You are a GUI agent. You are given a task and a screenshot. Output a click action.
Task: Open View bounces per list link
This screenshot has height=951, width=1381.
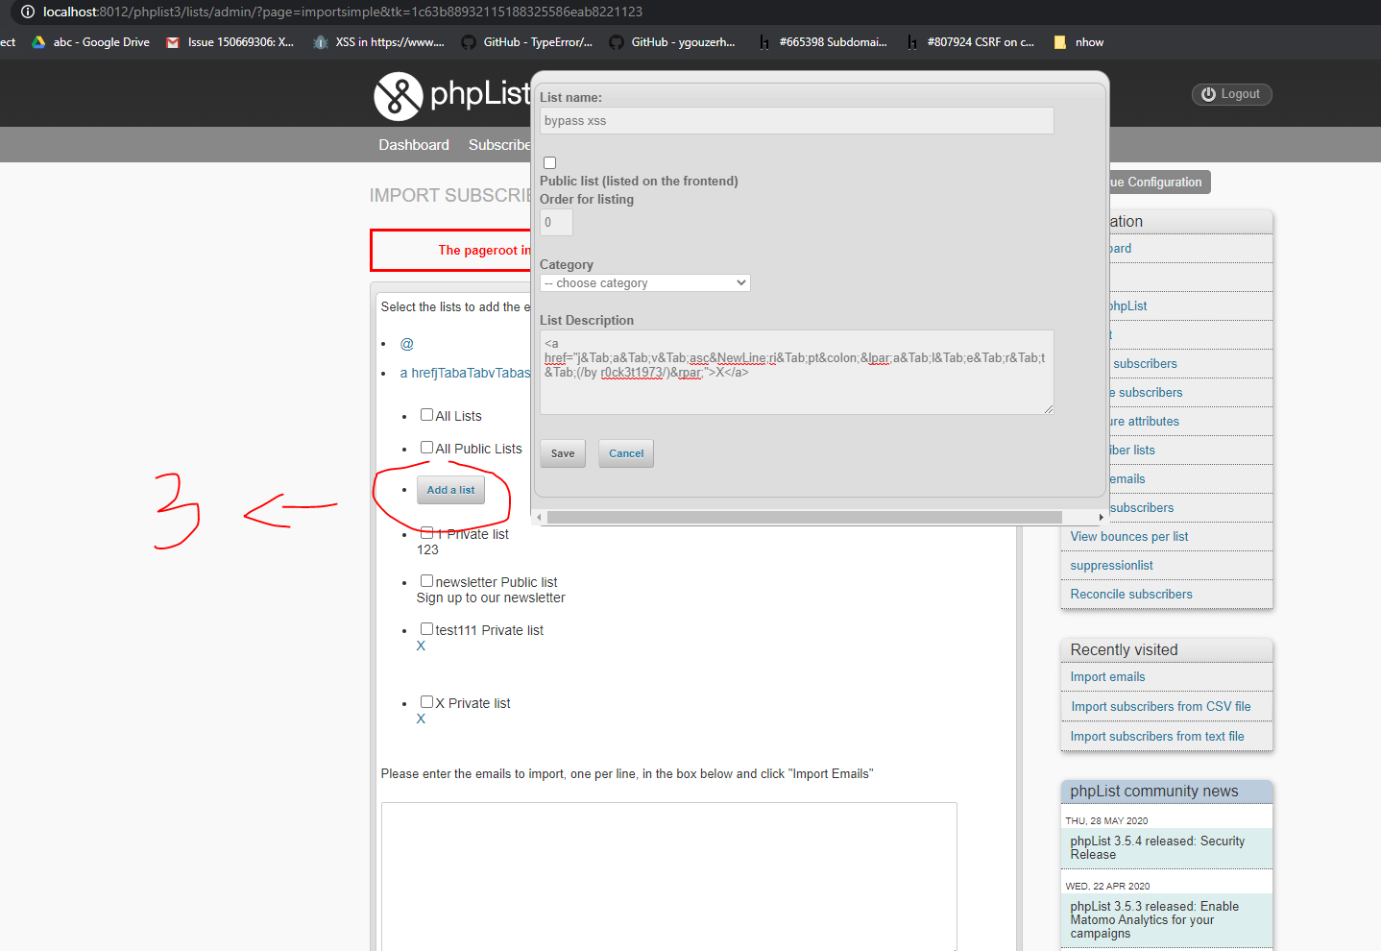coord(1129,537)
